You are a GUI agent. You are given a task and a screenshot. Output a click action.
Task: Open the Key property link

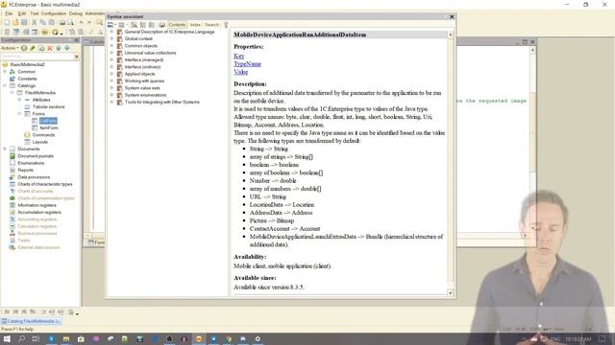239,57
